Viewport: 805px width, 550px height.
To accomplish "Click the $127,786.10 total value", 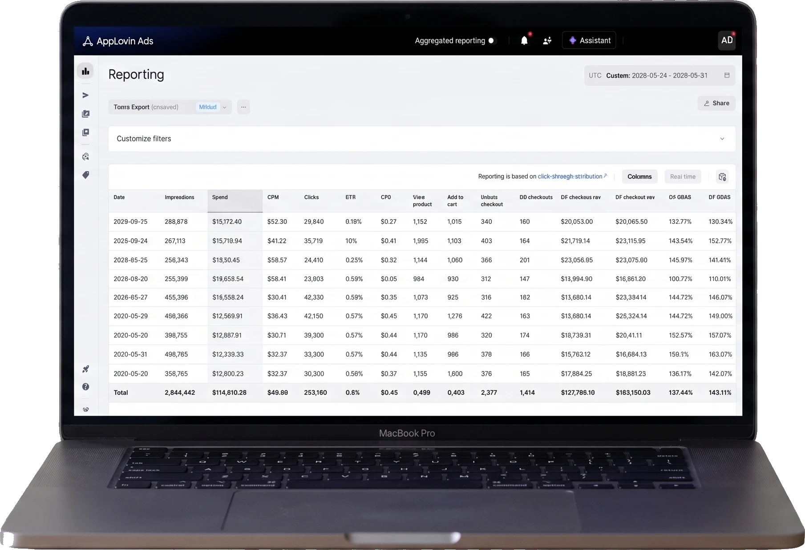I will pos(578,393).
